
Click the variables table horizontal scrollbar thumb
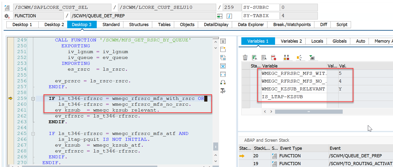[309, 111]
